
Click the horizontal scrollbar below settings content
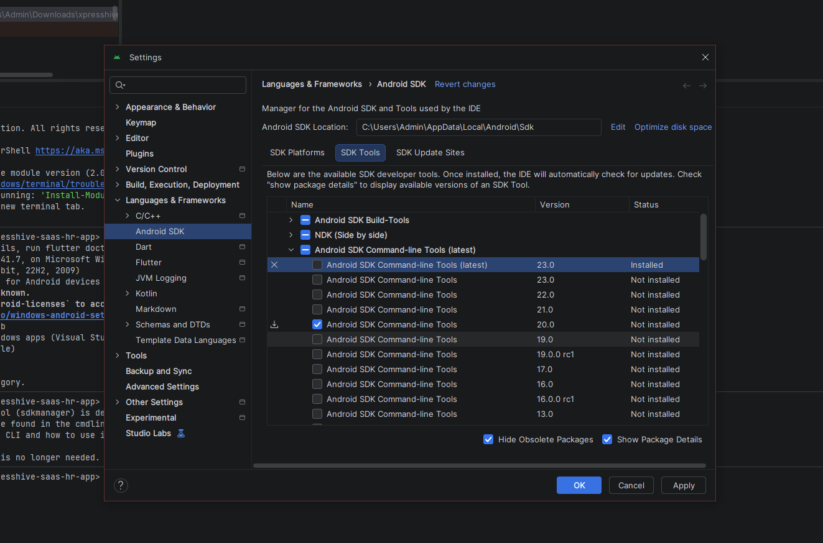(480, 465)
